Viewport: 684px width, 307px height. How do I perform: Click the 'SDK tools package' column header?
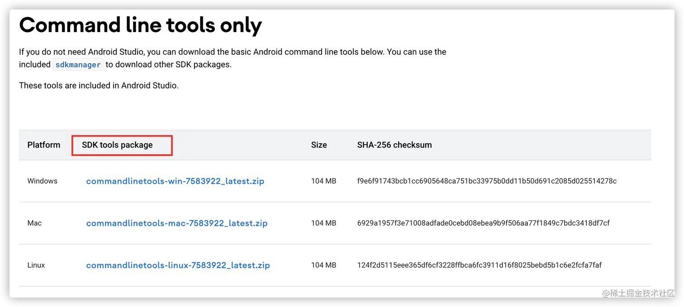117,145
